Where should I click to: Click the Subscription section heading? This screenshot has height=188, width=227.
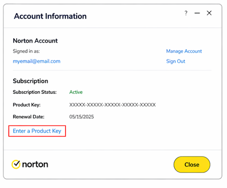click(x=31, y=81)
